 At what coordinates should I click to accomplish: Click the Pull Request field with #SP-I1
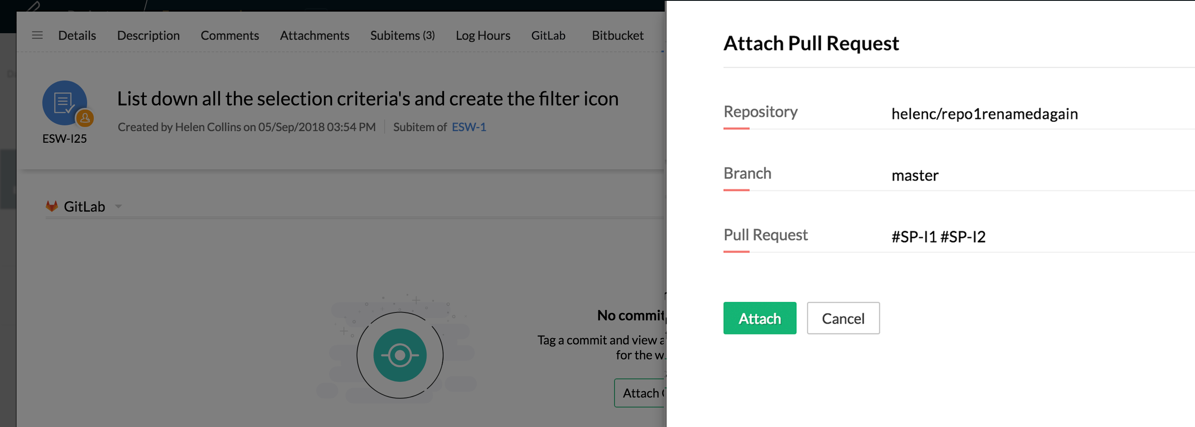(938, 237)
